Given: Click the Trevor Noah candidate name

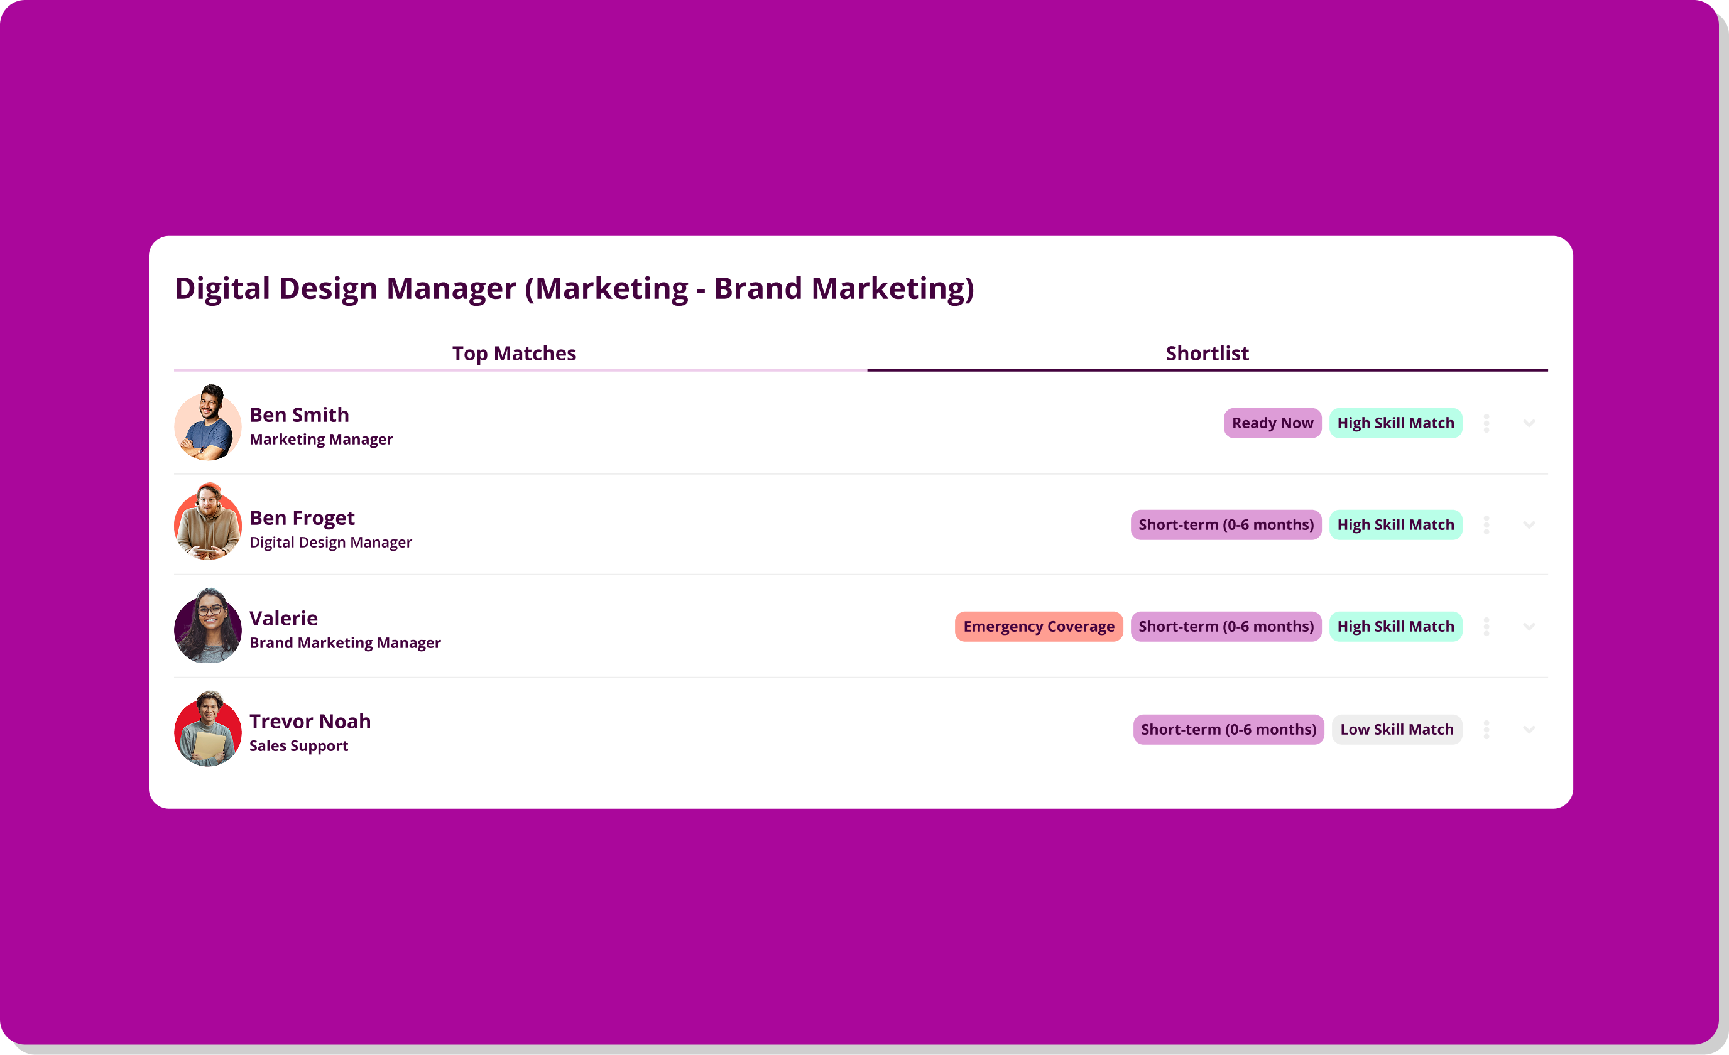Looking at the screenshot, I should [310, 721].
